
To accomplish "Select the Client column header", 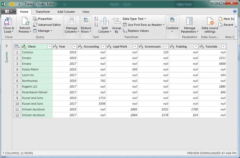I will [37, 47].
